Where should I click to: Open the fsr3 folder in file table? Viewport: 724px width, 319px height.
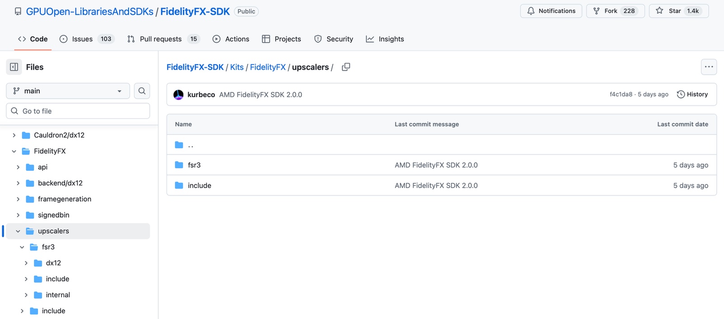point(194,165)
